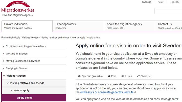This screenshot has width=182, height=102.
Task: Open the Contact us tab
Action: (x=169, y=26)
